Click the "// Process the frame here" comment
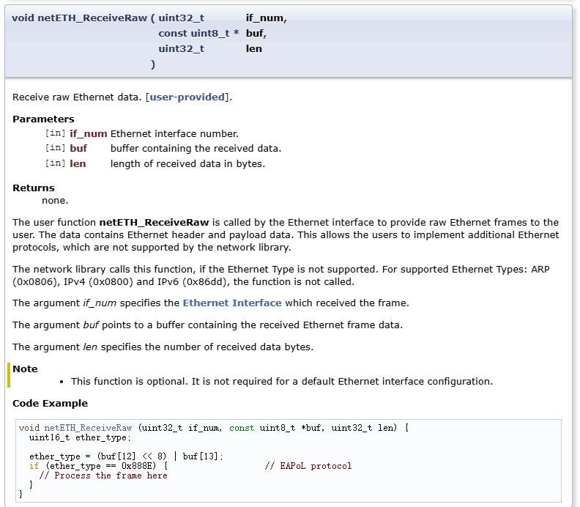 pos(103,475)
